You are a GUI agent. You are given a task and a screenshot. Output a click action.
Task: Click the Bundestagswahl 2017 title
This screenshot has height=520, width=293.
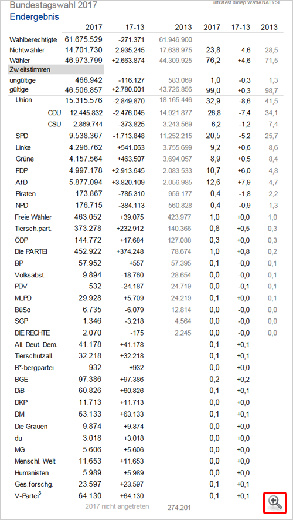tap(53, 5)
